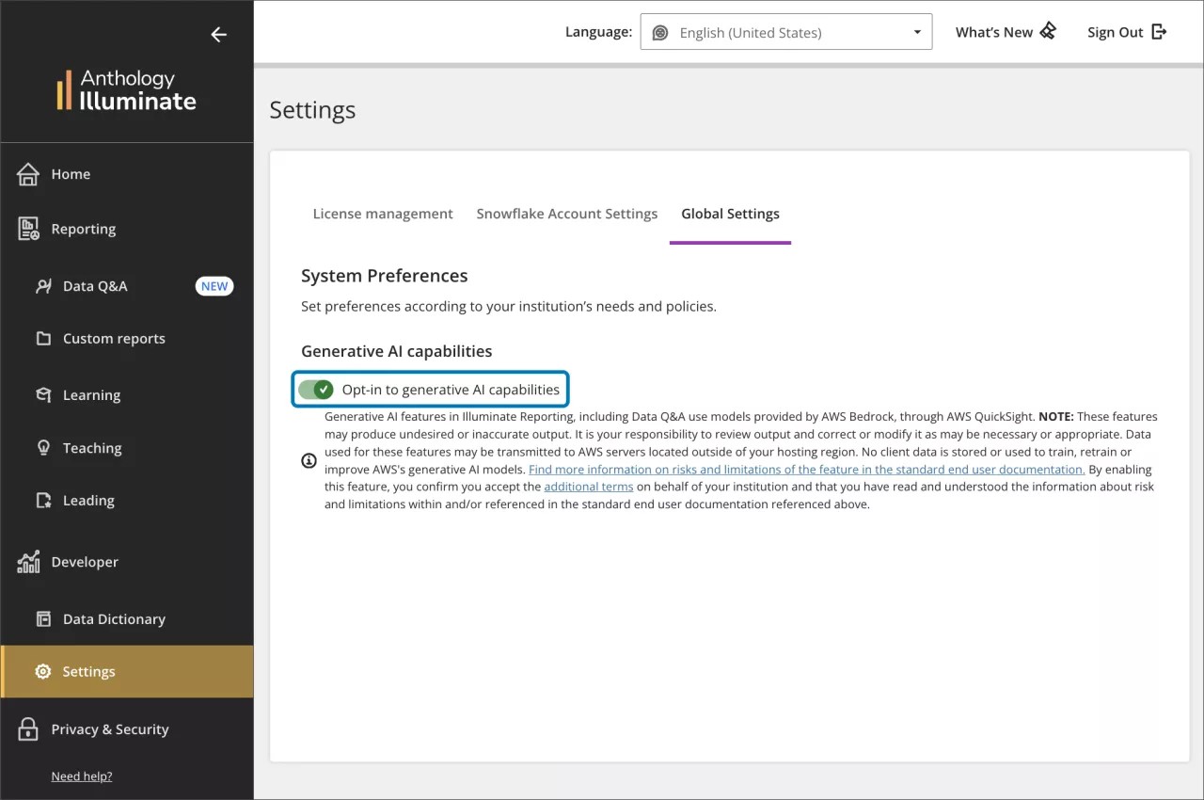Viewport: 1204px width, 800px height.
Task: Click the What's New megaphone icon
Action: pyautogui.click(x=1048, y=31)
